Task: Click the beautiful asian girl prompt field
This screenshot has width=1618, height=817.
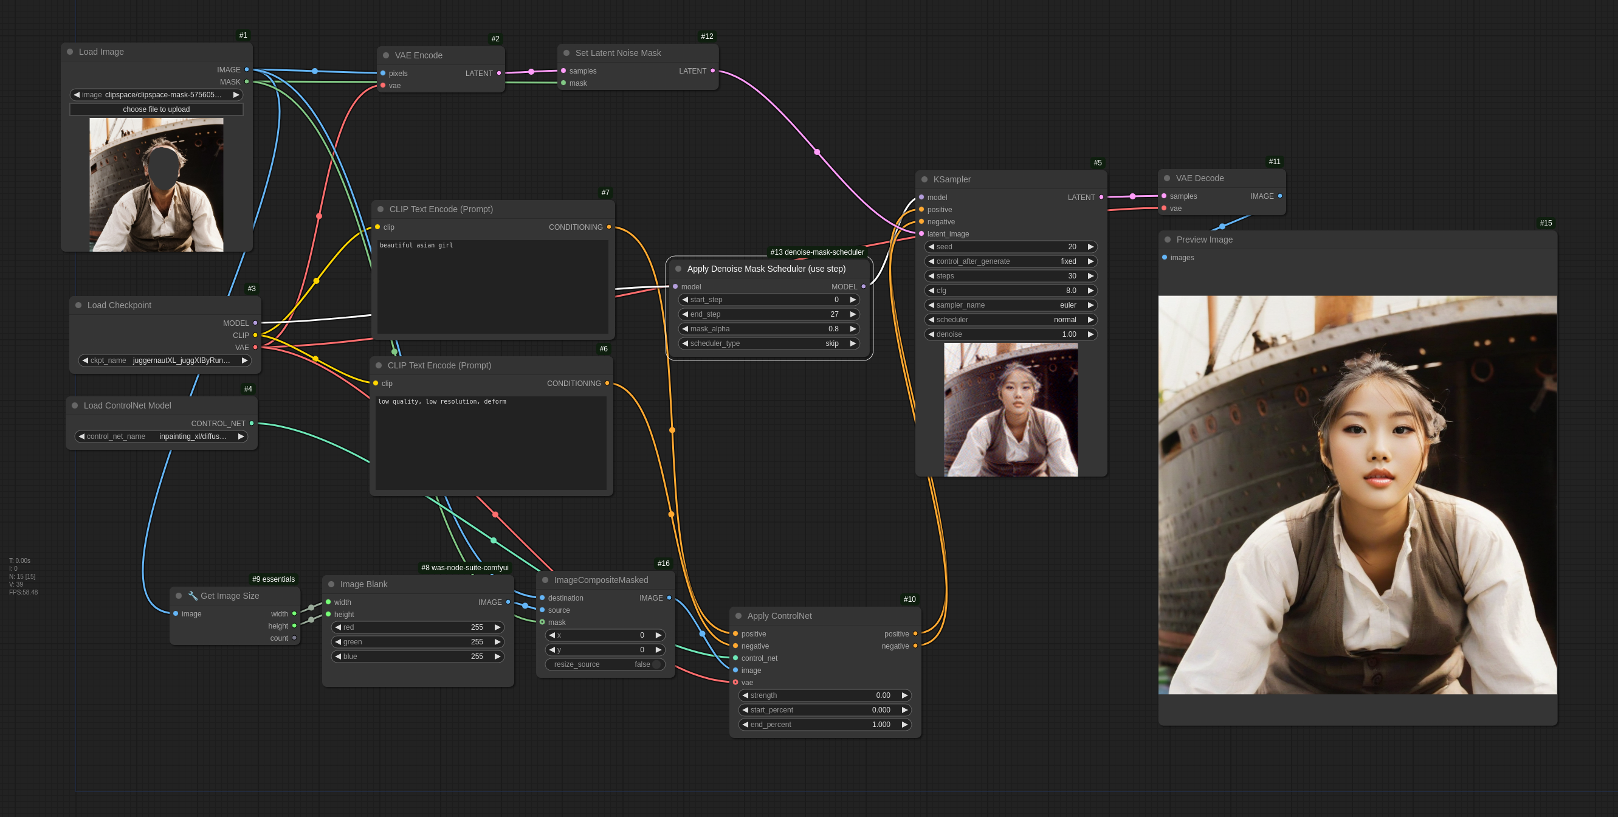Action: [x=492, y=286]
